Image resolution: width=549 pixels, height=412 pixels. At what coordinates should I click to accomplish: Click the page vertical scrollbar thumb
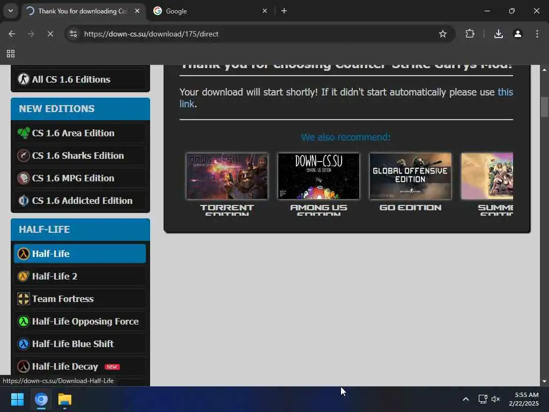click(x=545, y=107)
